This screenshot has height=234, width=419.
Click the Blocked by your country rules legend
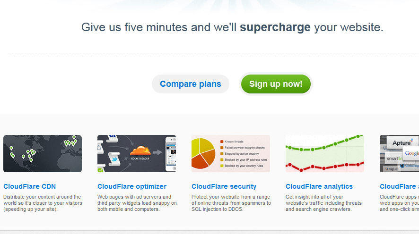pyautogui.click(x=242, y=166)
